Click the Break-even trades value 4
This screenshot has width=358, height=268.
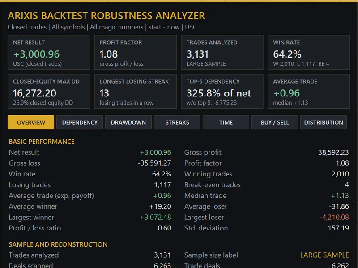347,185
